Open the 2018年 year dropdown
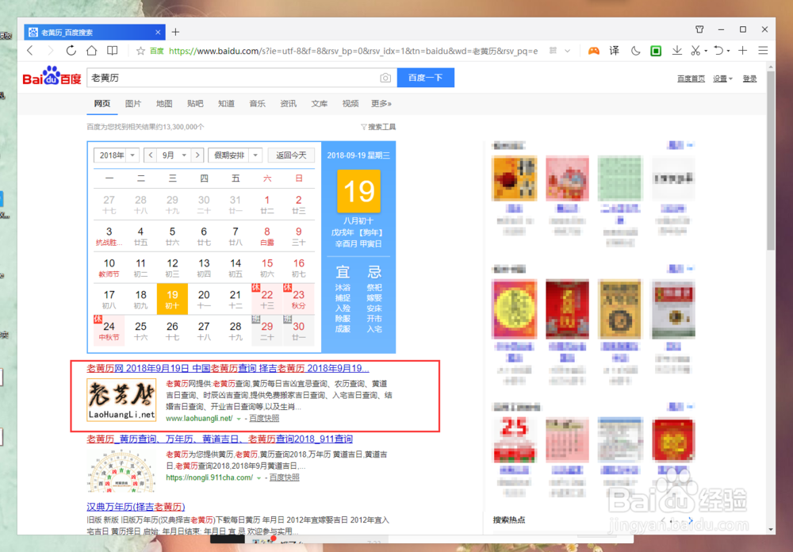The image size is (793, 552). tap(117, 155)
